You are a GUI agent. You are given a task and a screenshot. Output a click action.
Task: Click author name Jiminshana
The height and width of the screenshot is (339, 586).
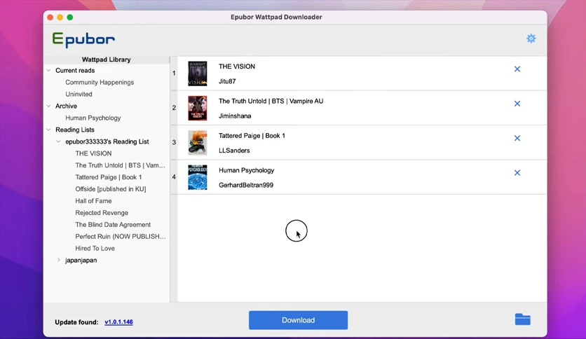(x=235, y=116)
